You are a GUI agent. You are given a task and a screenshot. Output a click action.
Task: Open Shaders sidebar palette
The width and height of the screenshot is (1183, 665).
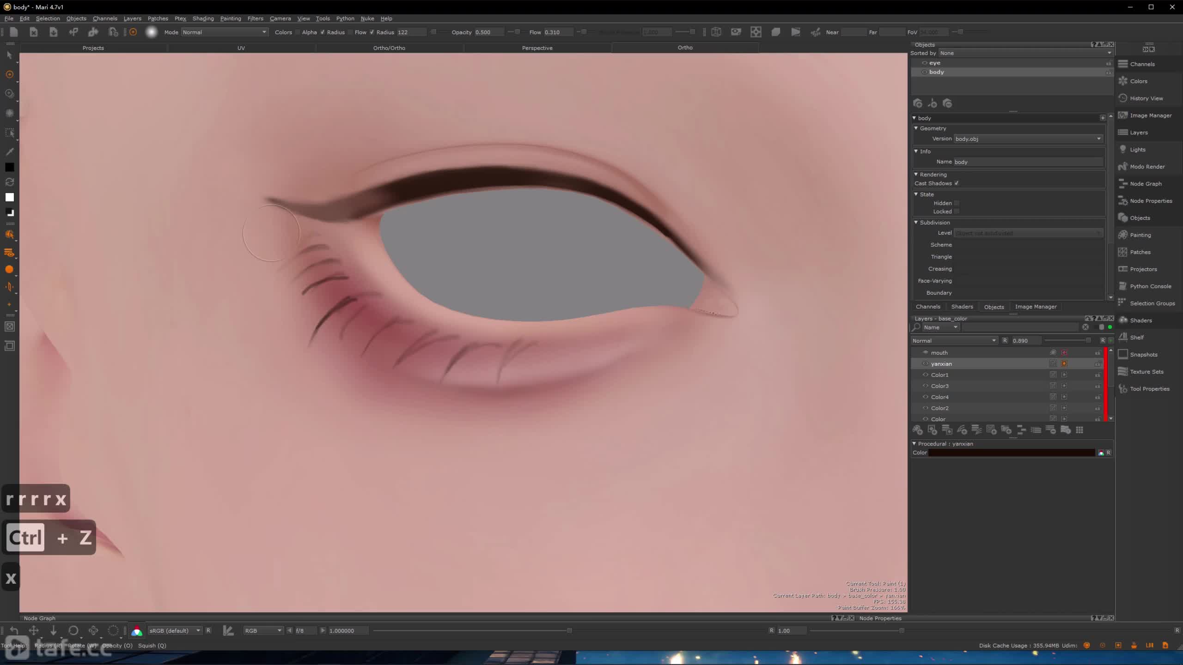pos(1140,320)
